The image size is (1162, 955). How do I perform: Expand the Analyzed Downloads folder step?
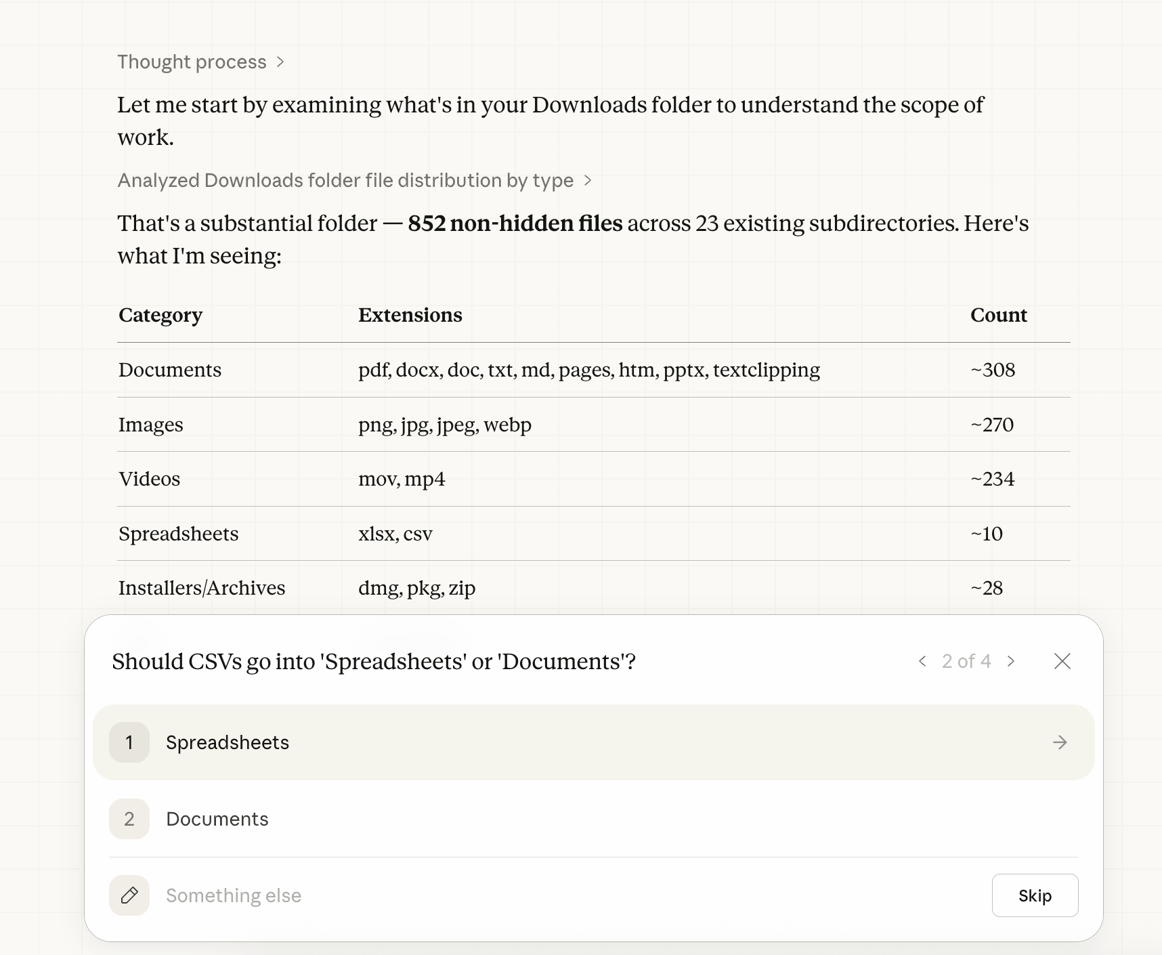pyautogui.click(x=345, y=181)
